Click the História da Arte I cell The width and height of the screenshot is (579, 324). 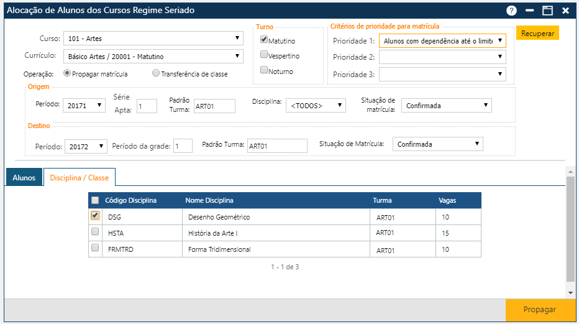[x=276, y=233]
